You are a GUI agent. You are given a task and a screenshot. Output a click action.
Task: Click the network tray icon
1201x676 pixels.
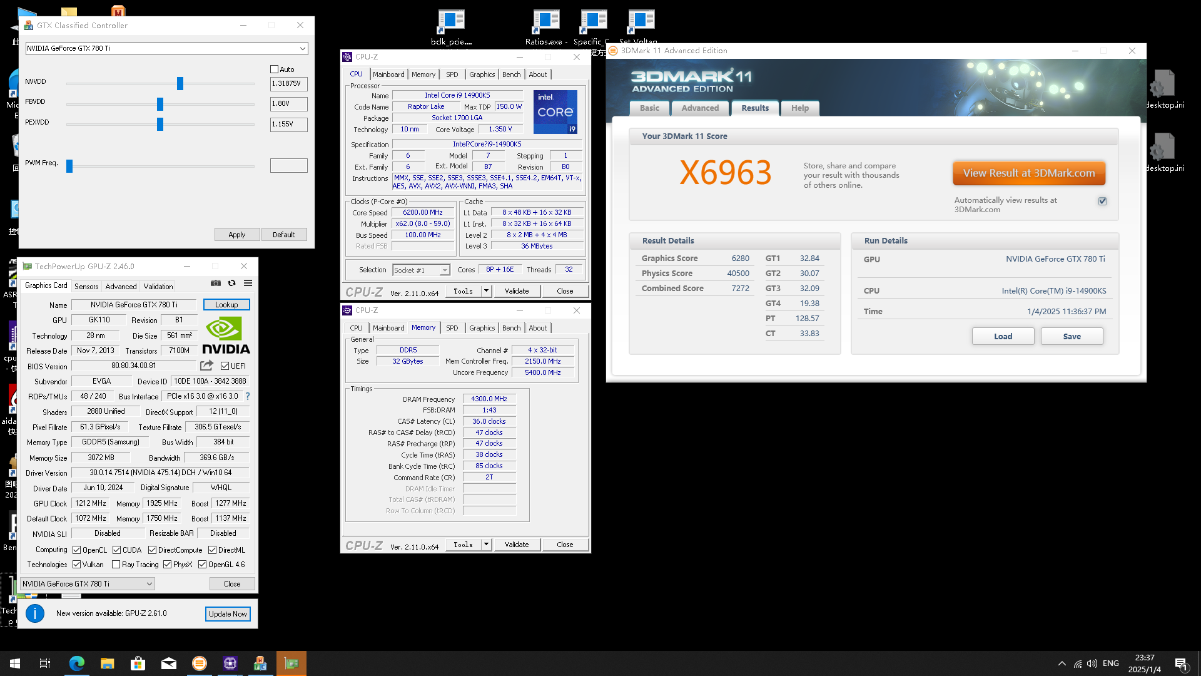point(1077,663)
